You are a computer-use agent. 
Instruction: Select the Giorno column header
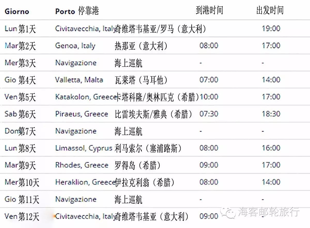pyautogui.click(x=17, y=11)
